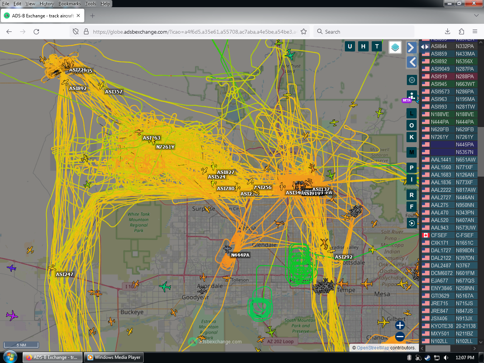Select the KYOTE38 row in aircraft list

450,326
